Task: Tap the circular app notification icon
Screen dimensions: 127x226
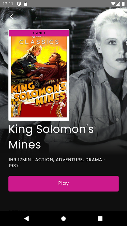Action: [19, 4]
